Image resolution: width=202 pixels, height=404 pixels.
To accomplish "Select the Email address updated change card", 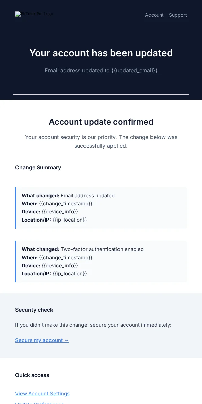I will [101, 208].
